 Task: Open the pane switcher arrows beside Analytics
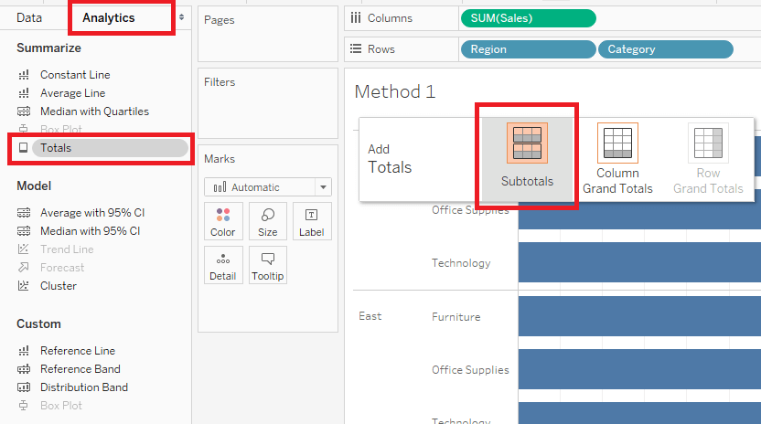(181, 17)
